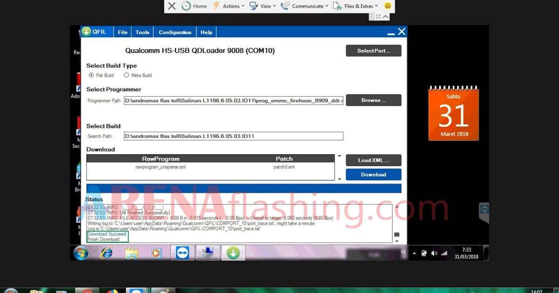Click the lower minus button beside the RawProgram table
This screenshot has width=559, height=293.
(x=340, y=179)
